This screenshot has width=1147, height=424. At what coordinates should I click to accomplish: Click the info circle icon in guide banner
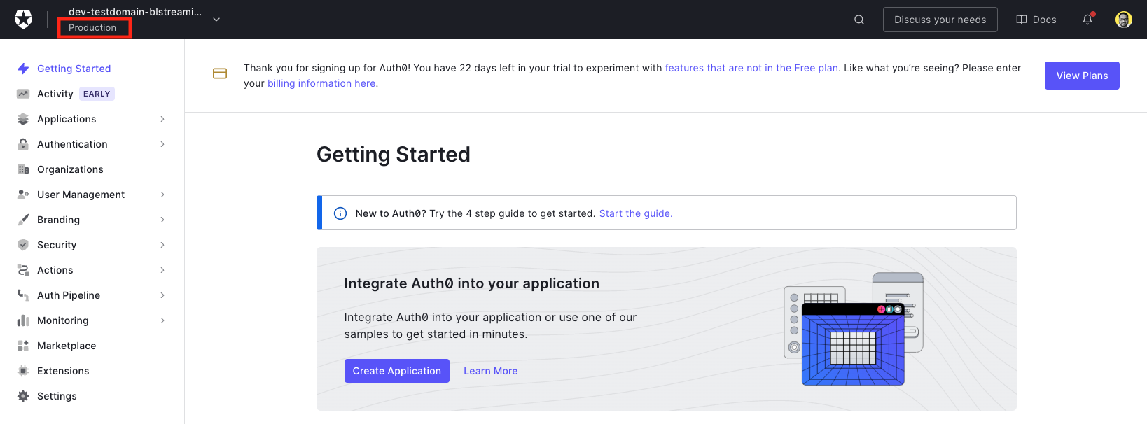340,213
